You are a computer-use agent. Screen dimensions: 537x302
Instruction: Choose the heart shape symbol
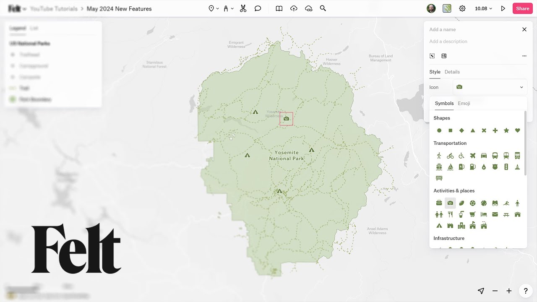[x=517, y=131]
